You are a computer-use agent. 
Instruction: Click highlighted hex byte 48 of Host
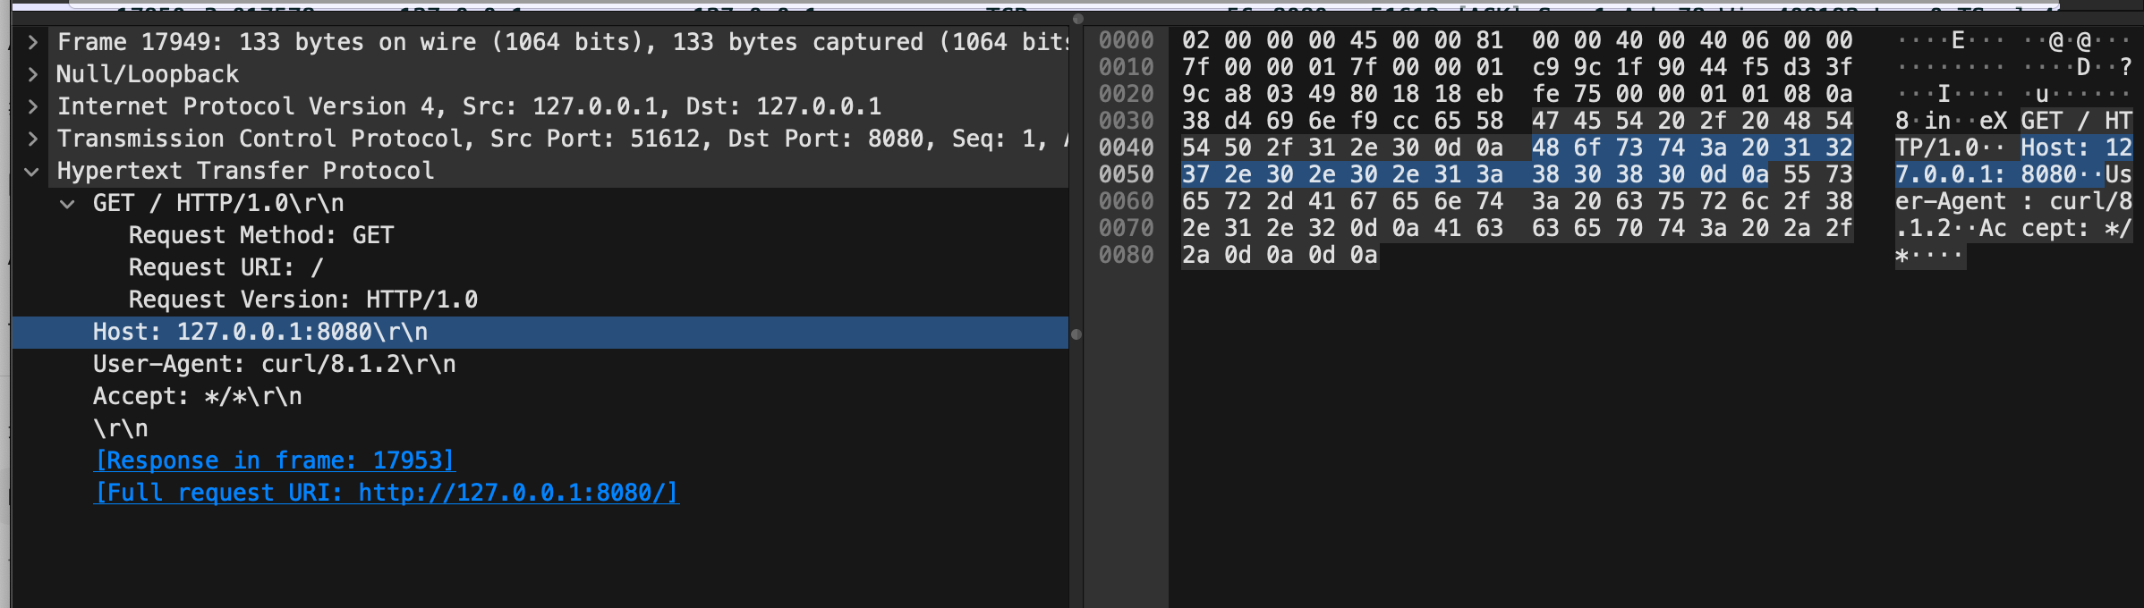click(1545, 148)
